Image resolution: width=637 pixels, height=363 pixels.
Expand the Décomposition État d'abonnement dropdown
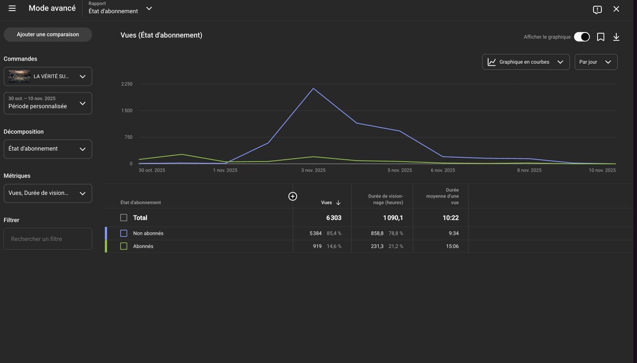coord(48,149)
